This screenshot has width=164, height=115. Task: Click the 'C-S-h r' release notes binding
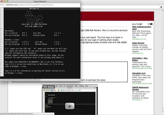click(57, 44)
